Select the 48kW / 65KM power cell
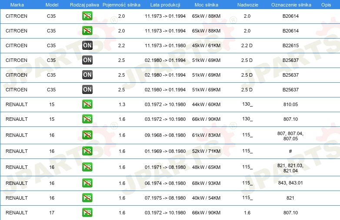 pos(206,167)
